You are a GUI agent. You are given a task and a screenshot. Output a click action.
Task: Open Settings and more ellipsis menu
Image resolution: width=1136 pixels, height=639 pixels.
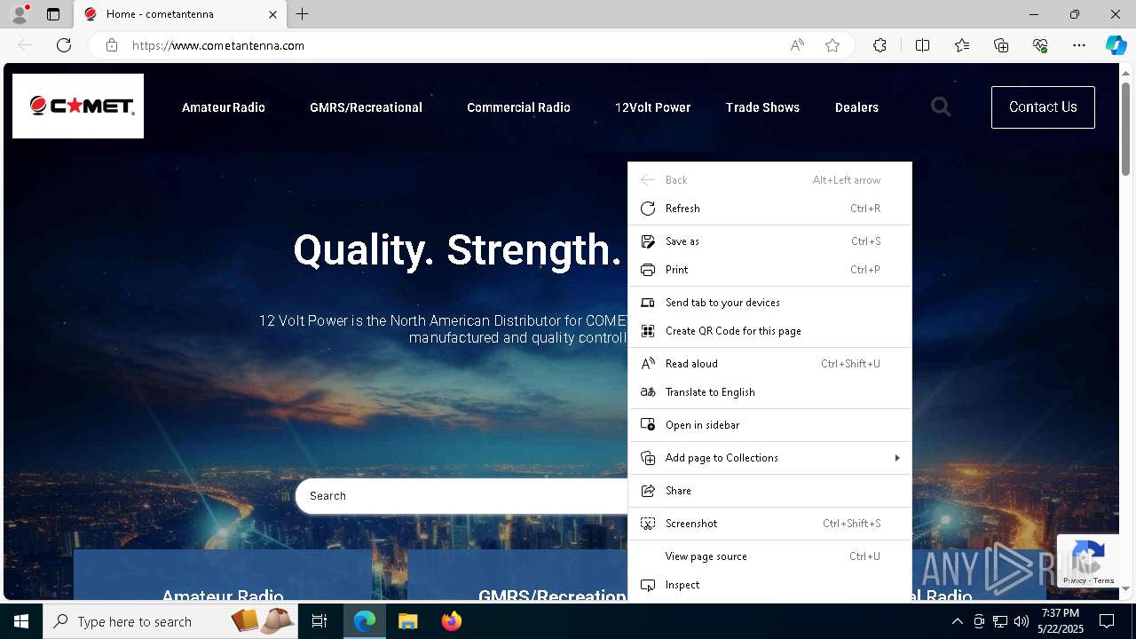click(x=1079, y=45)
